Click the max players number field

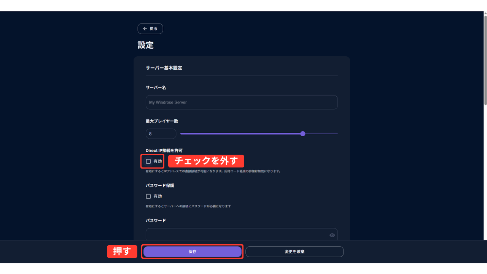(x=161, y=134)
